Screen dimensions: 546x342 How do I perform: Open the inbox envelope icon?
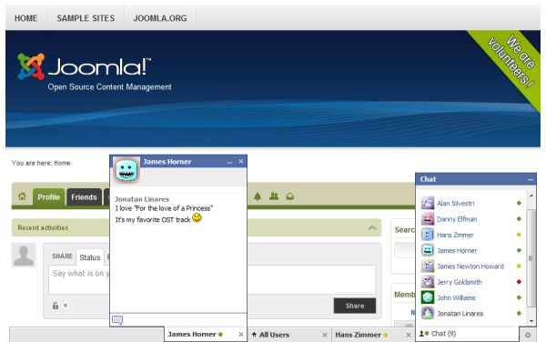click(x=289, y=196)
